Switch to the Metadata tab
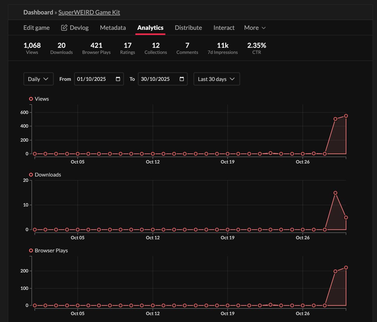377x322 pixels. (x=113, y=28)
